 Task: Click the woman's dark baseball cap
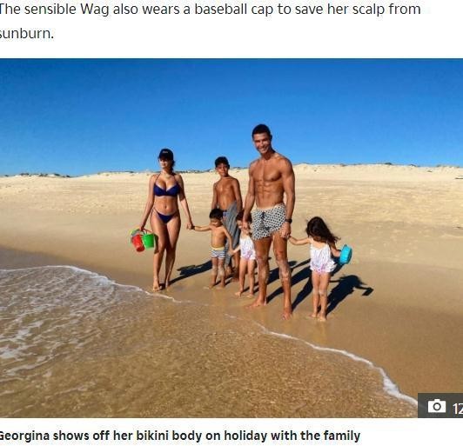tap(166, 154)
